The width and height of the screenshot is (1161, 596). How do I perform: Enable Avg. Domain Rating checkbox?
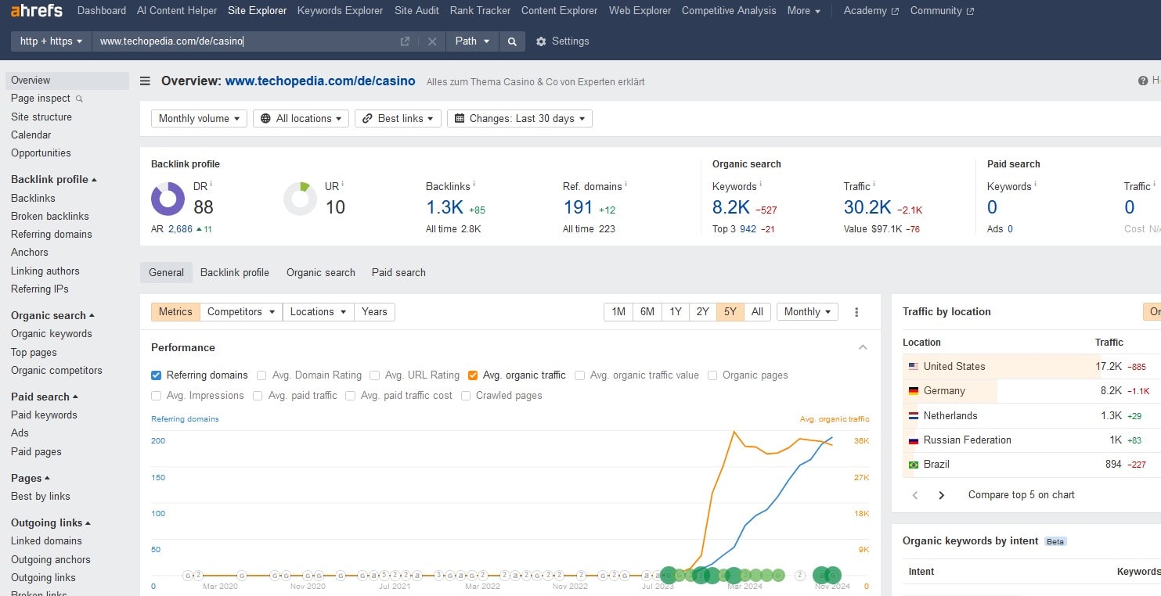tap(261, 375)
